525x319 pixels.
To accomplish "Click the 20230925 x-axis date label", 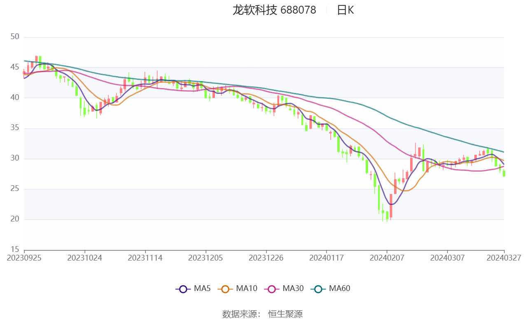I will (25, 258).
